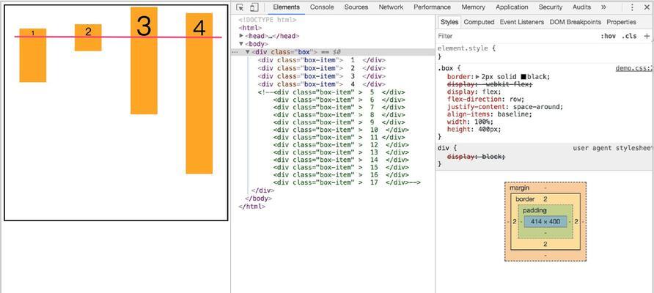The width and height of the screenshot is (654, 293).
Task: Collapse the div class box node
Action: point(248,52)
